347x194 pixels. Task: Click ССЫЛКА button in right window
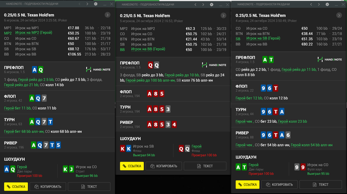pyautogui.click(x=248, y=185)
